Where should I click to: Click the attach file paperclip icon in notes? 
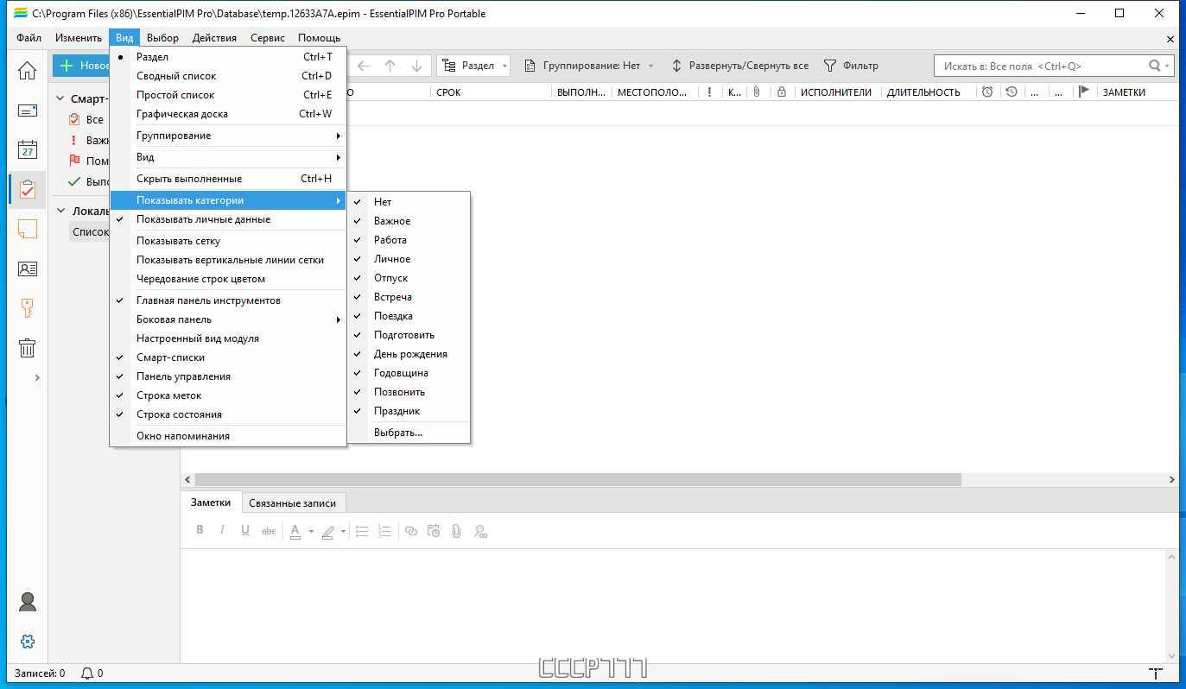click(x=456, y=531)
